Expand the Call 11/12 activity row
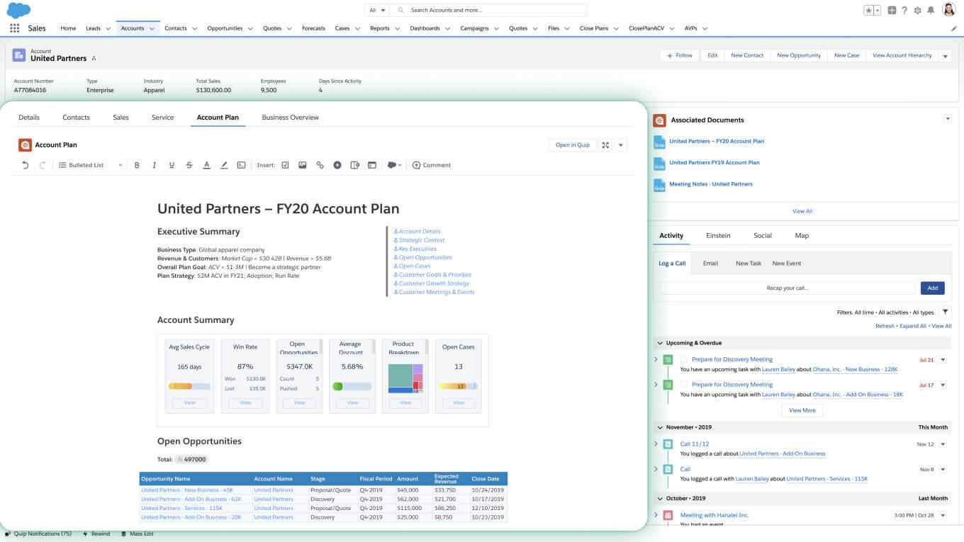The image size is (964, 542). [x=656, y=444]
